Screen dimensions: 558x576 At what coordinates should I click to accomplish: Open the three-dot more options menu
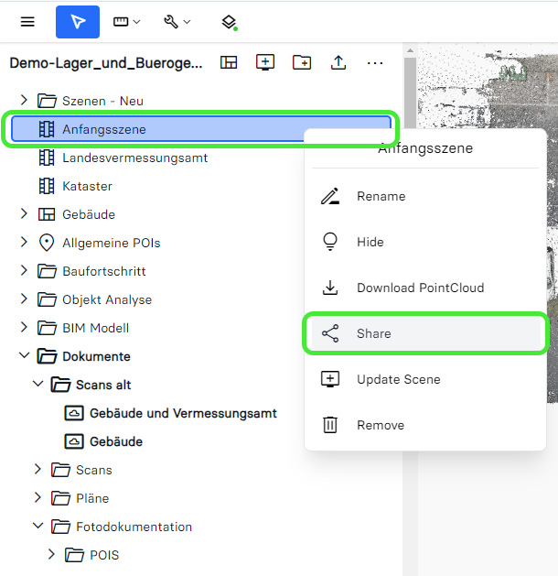click(375, 62)
